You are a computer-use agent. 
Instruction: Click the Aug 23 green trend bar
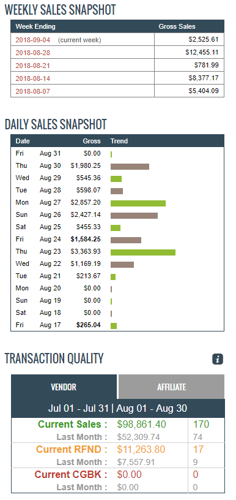point(143,252)
